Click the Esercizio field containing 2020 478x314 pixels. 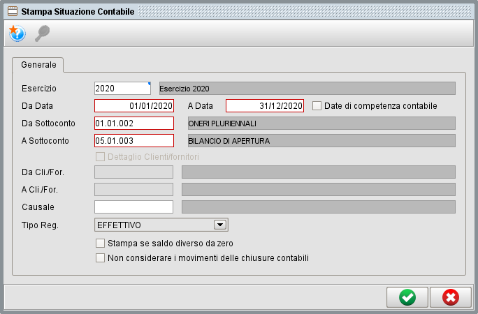pyautogui.click(x=122, y=89)
